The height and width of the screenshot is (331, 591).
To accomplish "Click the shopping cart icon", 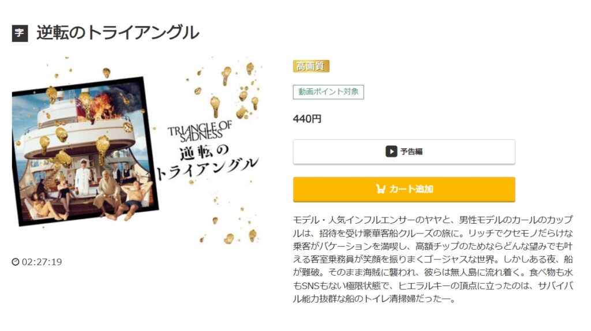I will (x=381, y=189).
